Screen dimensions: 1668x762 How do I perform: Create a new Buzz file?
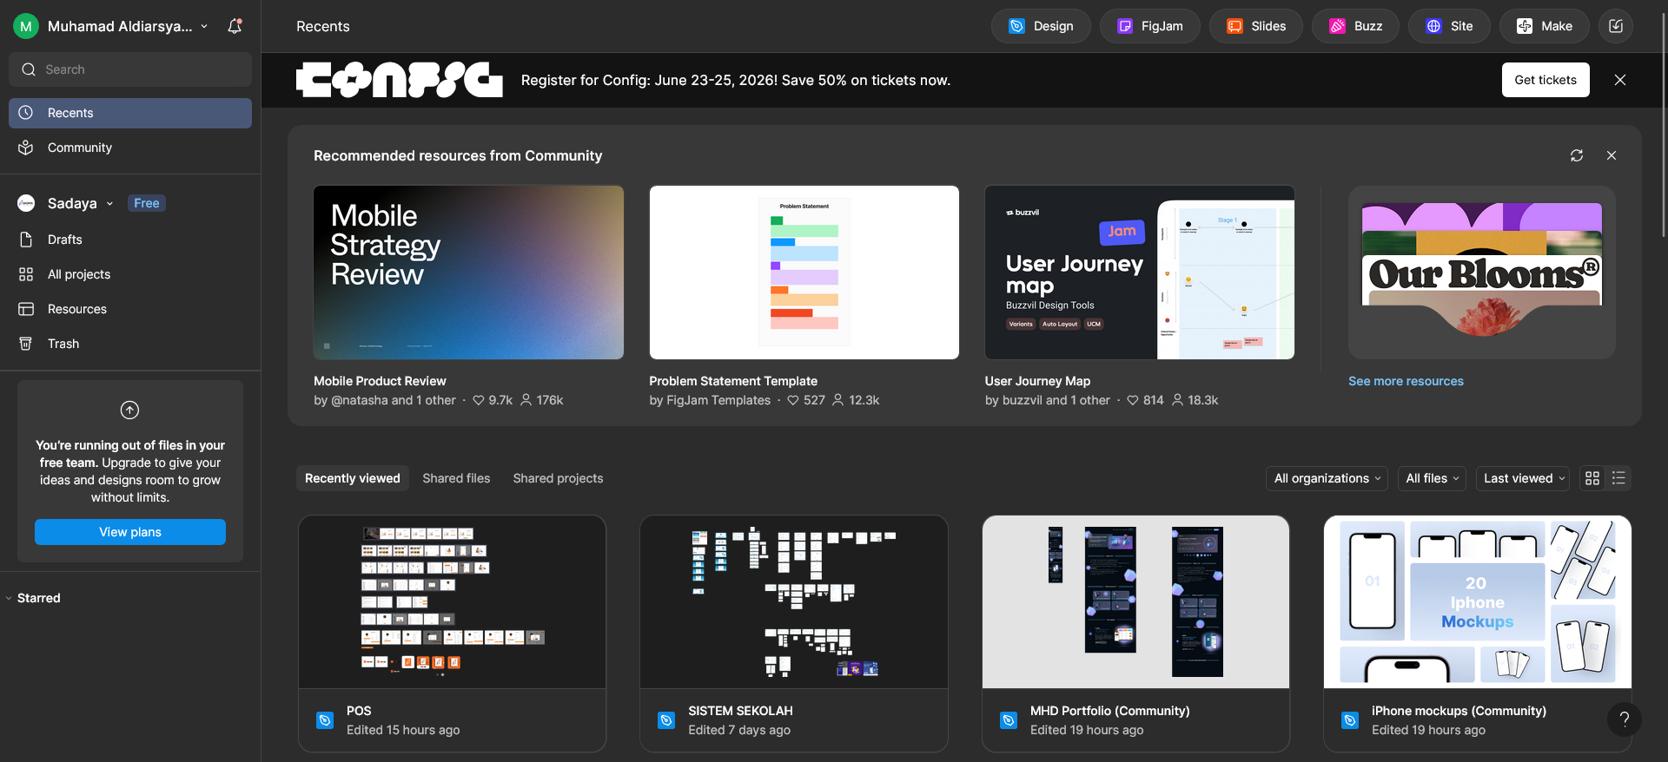pyautogui.click(x=1355, y=26)
